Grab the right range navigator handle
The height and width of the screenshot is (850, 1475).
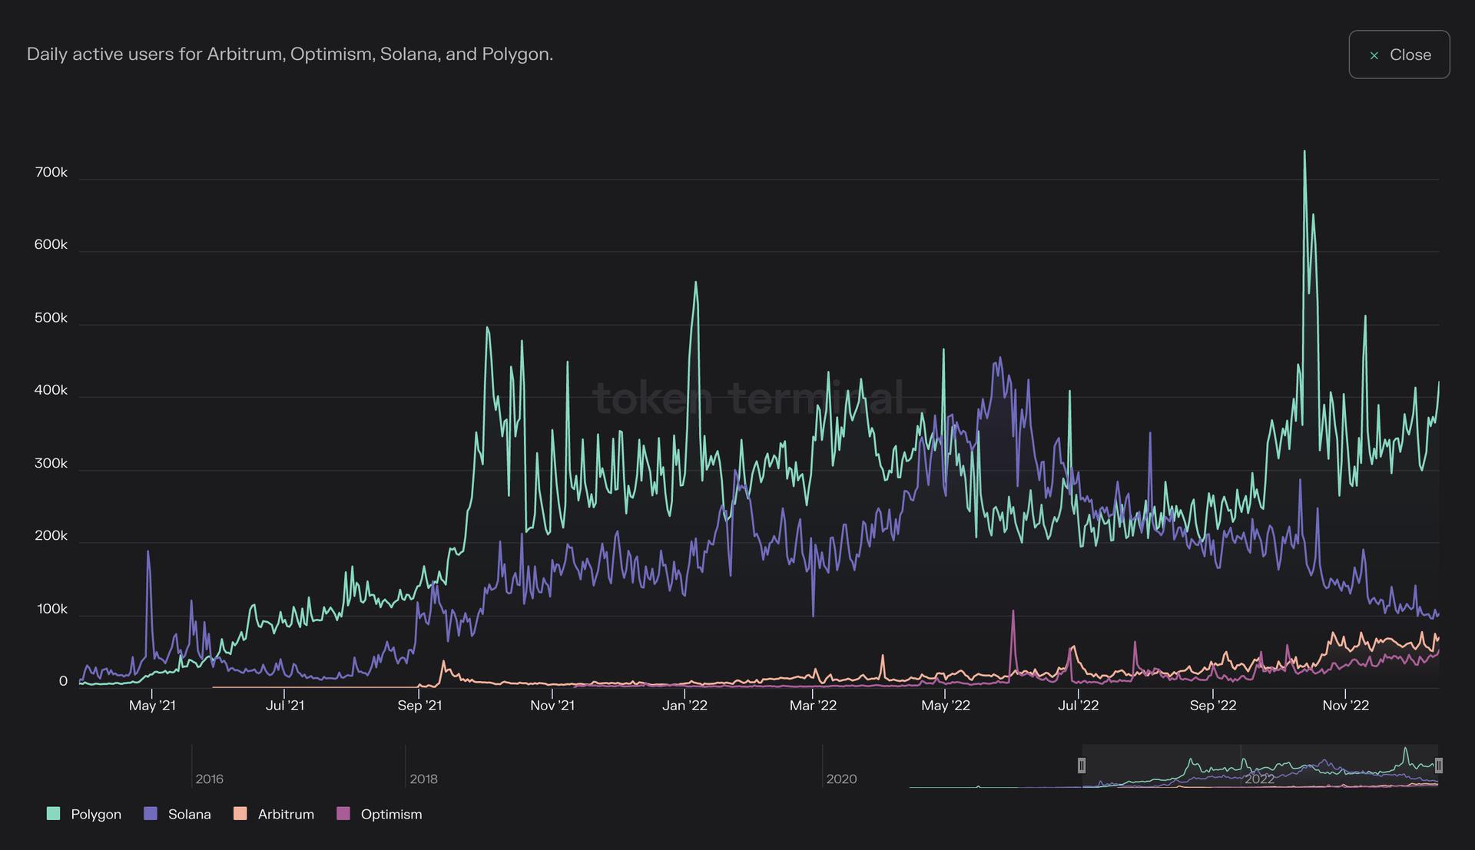1438,766
